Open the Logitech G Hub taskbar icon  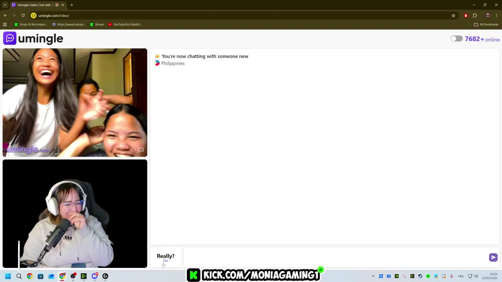click(x=105, y=276)
